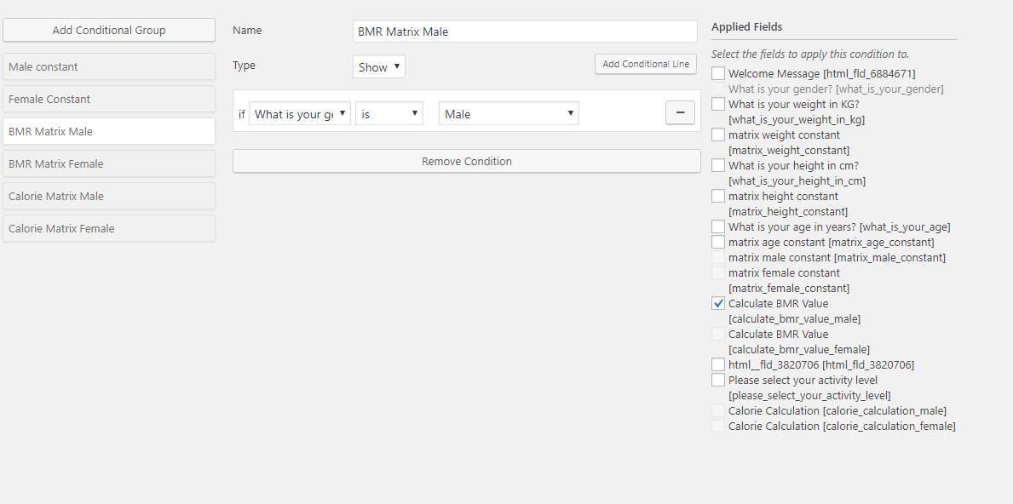Viewport: 1013px width, 504px height.
Task: Open the Calorie Matrix Female group
Action: (x=108, y=228)
